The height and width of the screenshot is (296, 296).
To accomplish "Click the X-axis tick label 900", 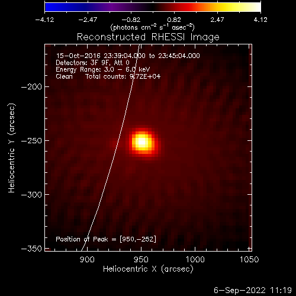I will 87,259.
